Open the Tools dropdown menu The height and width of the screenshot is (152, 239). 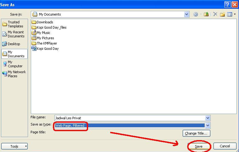coord(15,146)
